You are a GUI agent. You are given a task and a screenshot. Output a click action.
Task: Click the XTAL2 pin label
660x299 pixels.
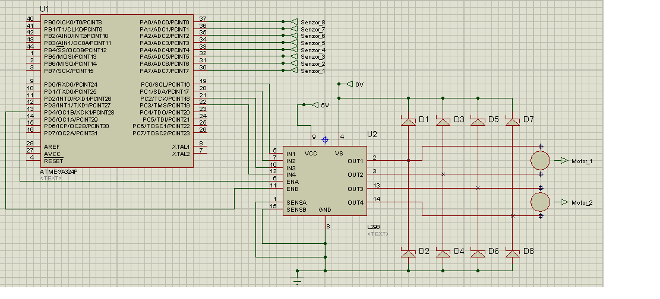tap(181, 154)
